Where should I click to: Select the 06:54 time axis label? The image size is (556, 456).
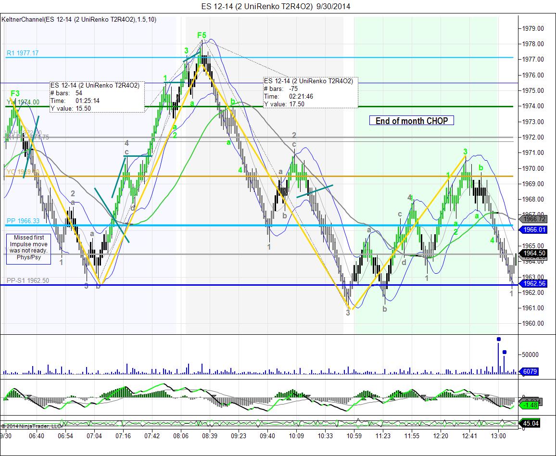click(65, 436)
